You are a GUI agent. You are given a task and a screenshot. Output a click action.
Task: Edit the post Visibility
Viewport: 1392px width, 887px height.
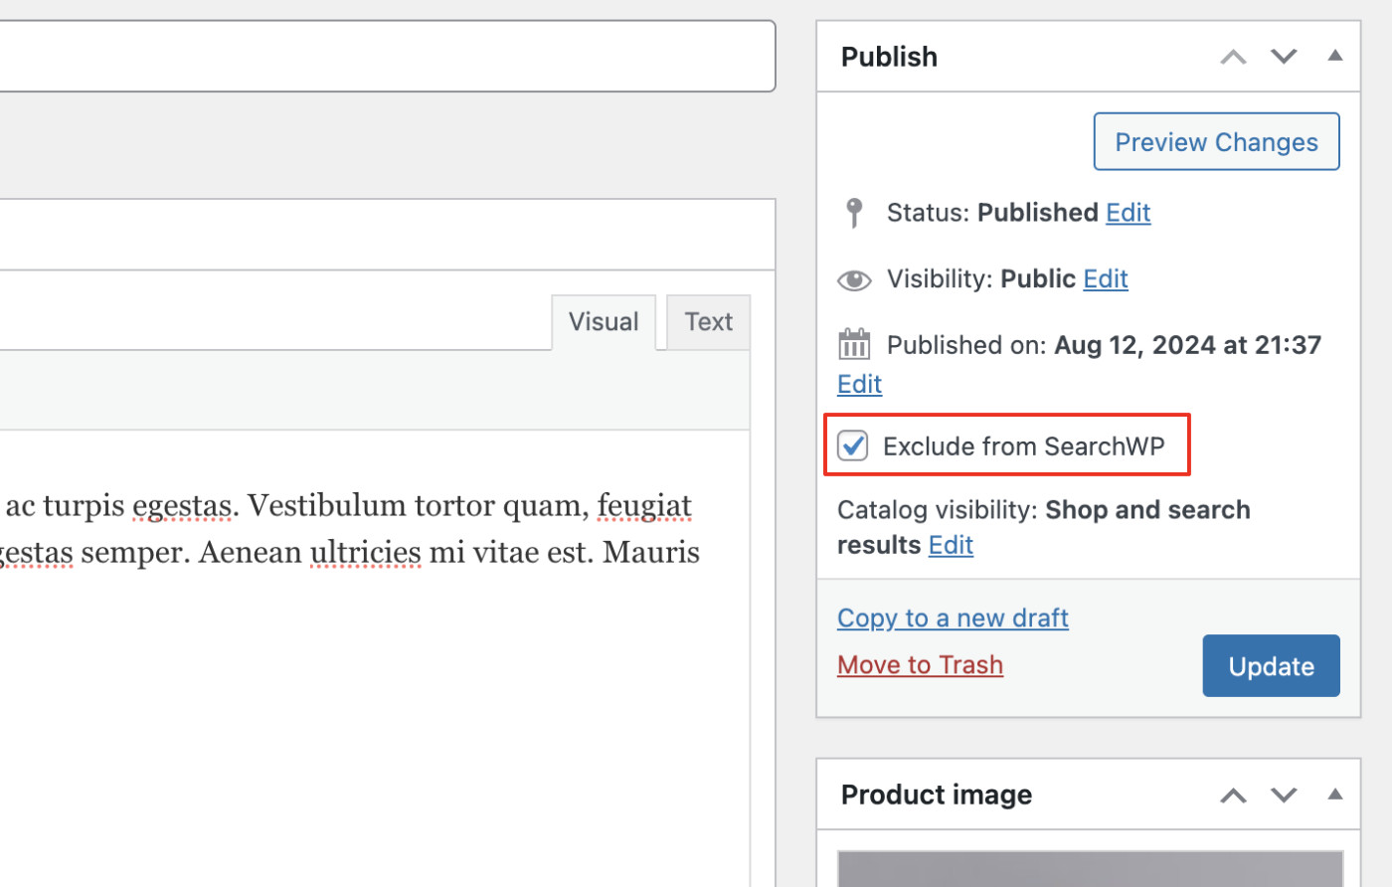coord(1106,279)
